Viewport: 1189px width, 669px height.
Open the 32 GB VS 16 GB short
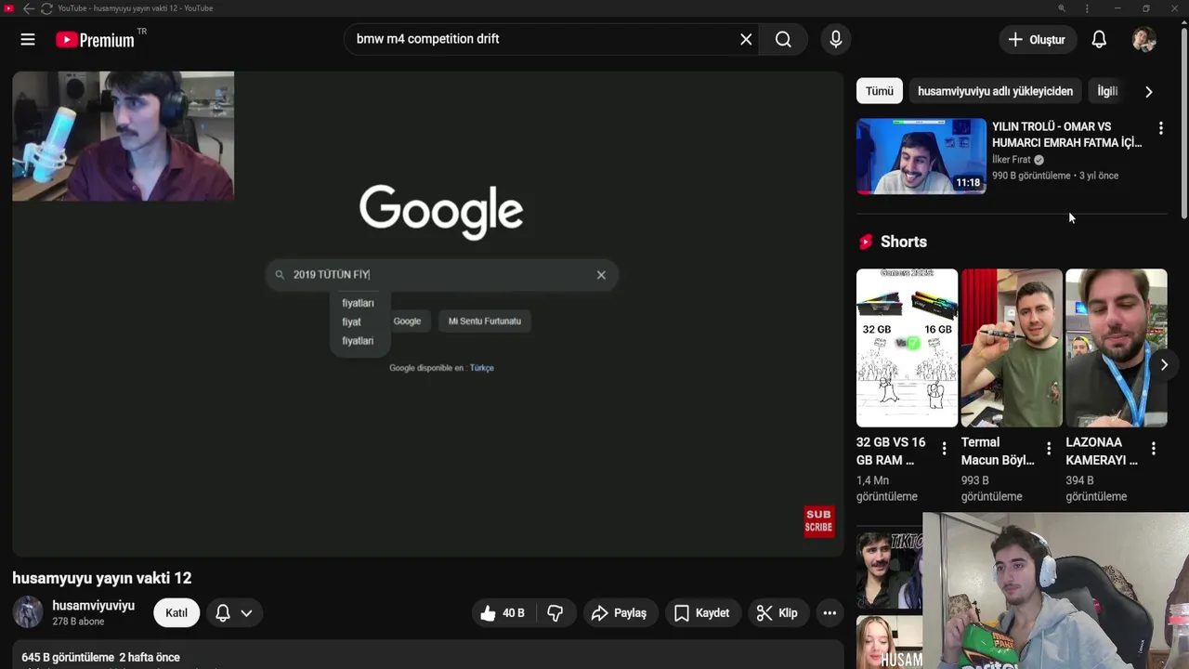click(x=907, y=348)
